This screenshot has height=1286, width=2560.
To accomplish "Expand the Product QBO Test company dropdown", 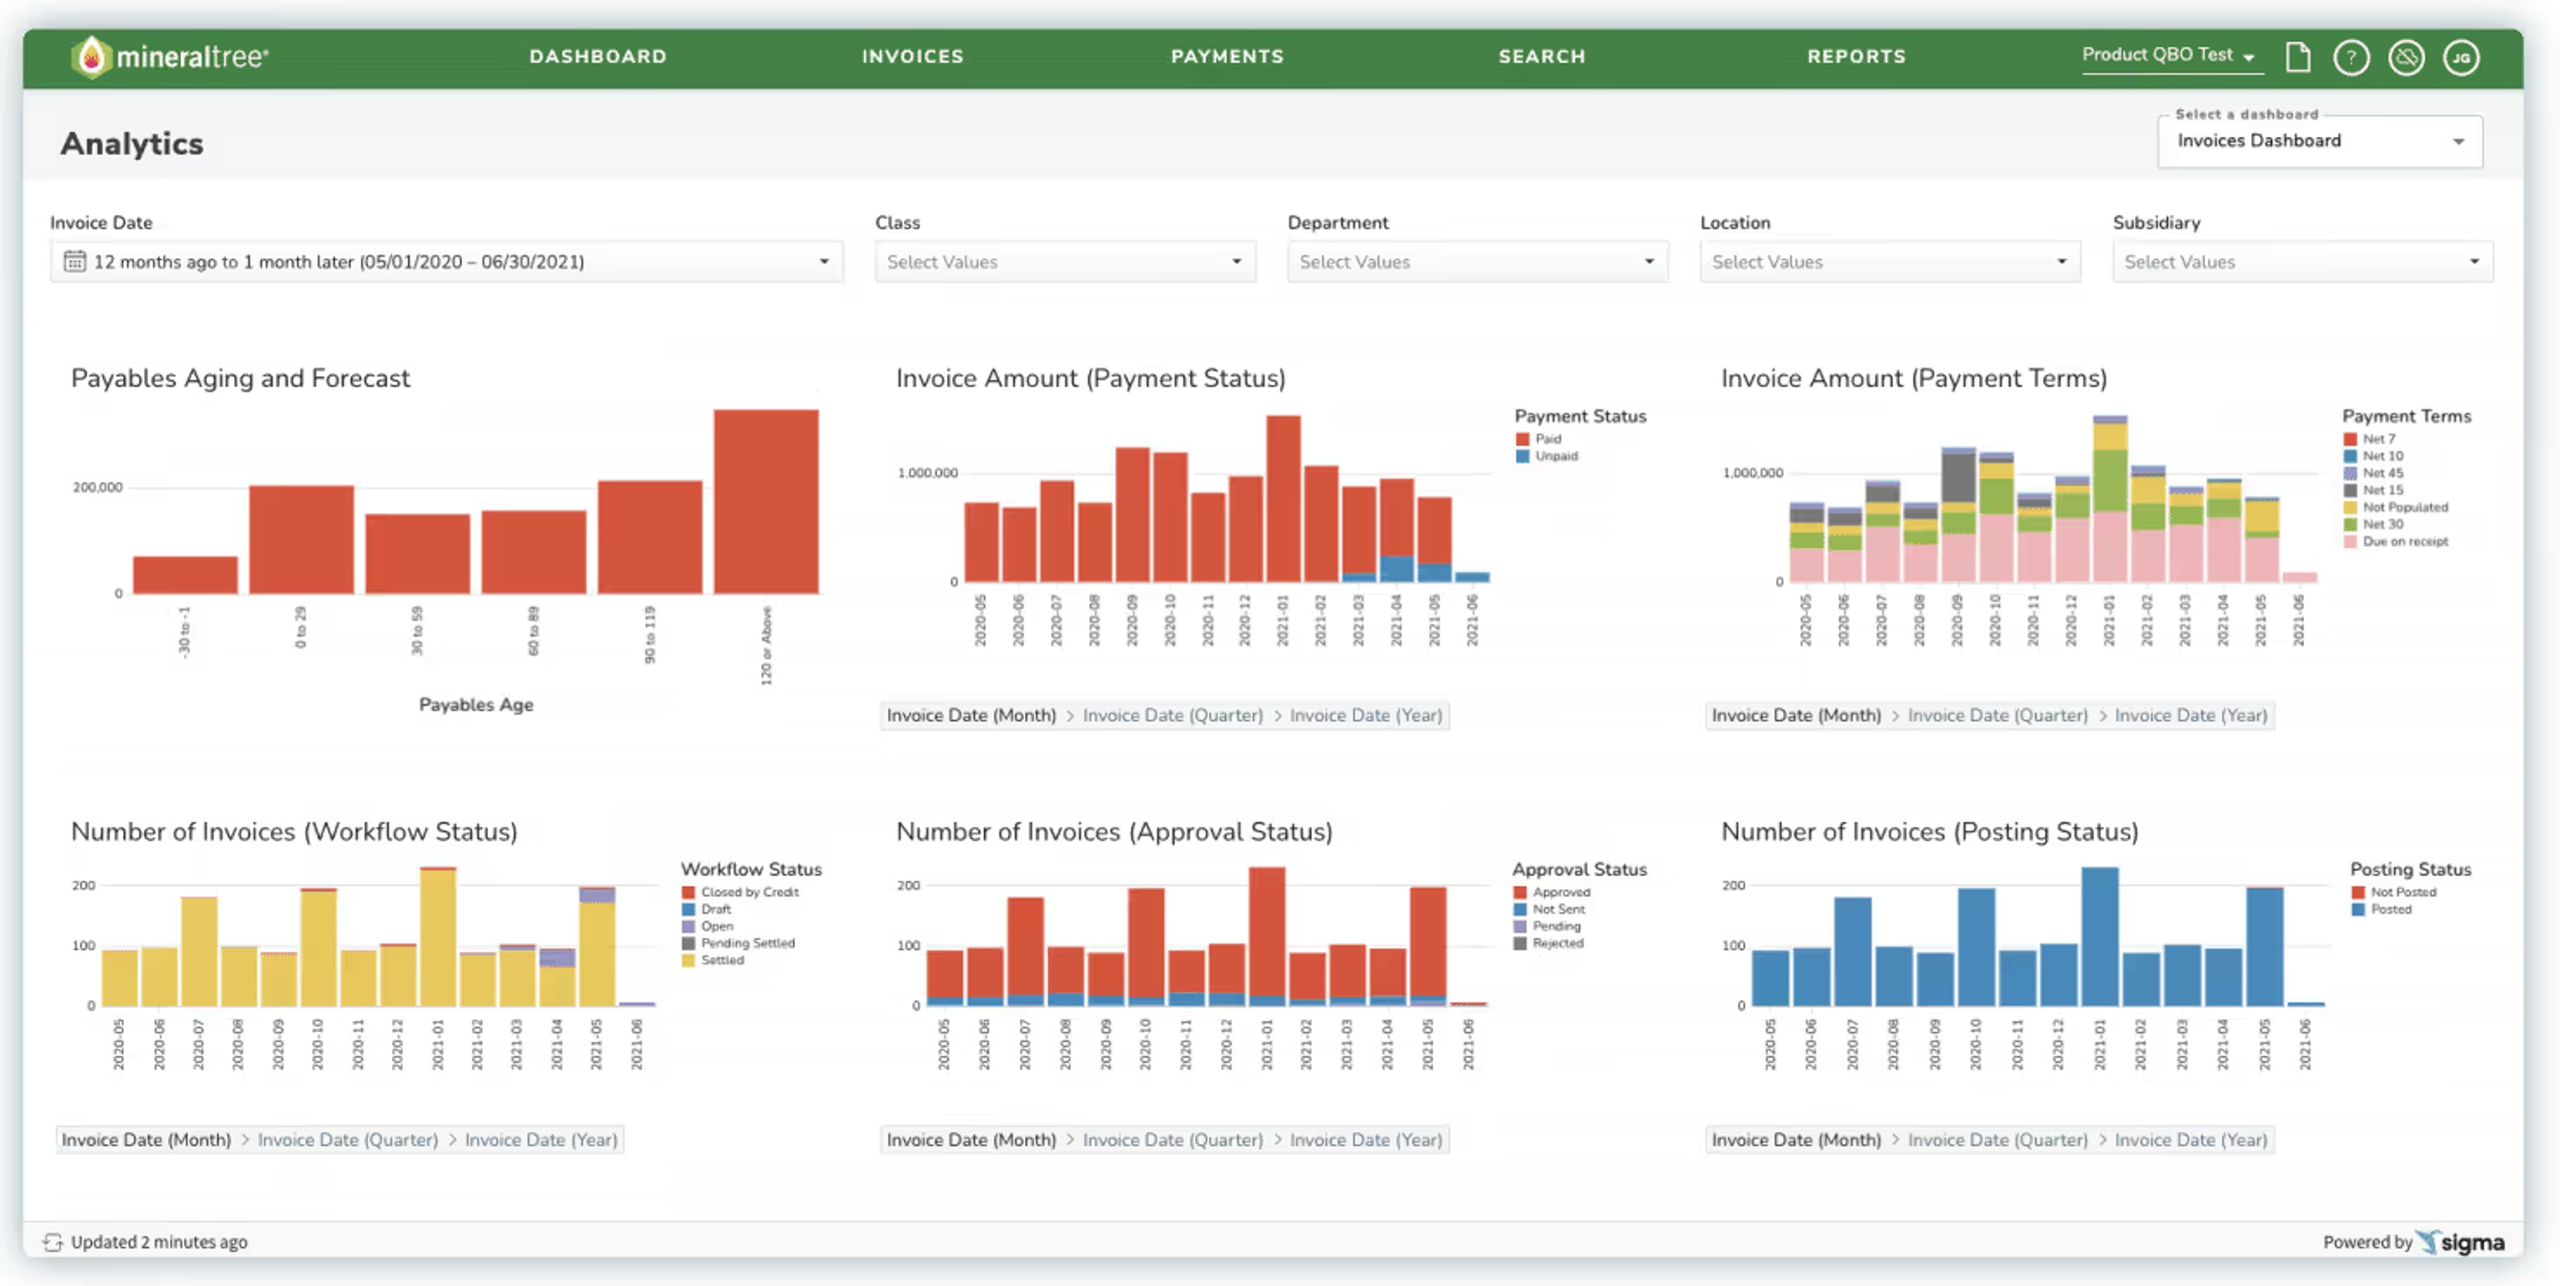I will pyautogui.click(x=2171, y=55).
